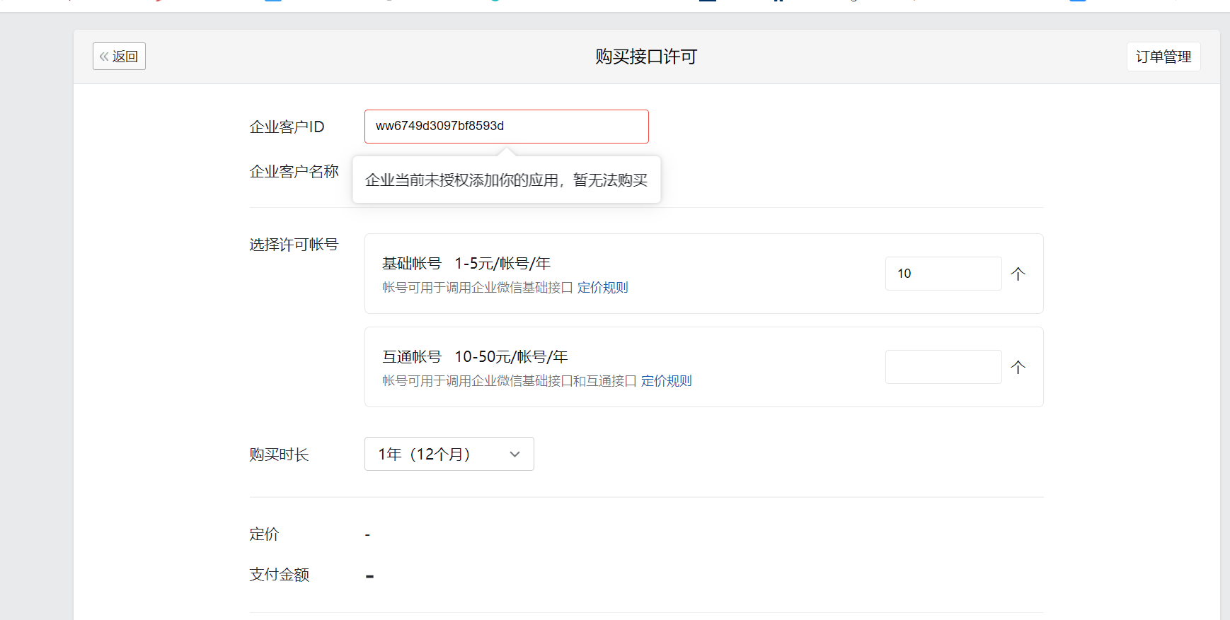Open 定价规则 link under 互通帐号

pos(666,381)
